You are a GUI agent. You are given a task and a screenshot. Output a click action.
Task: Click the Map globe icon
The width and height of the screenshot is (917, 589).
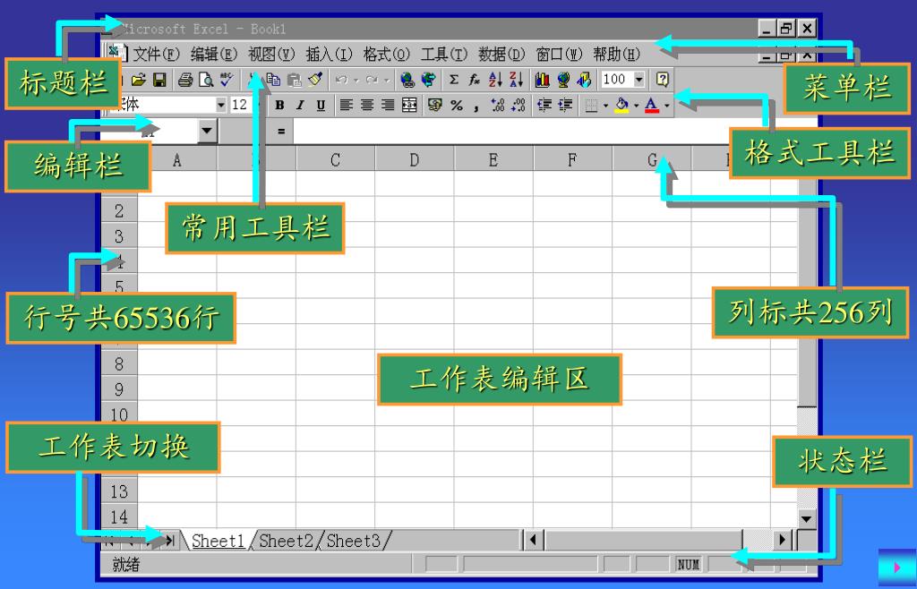click(564, 80)
